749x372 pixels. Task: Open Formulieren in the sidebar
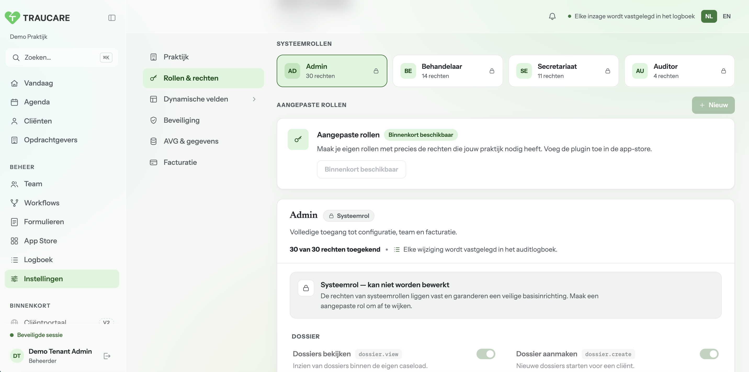pos(62,222)
